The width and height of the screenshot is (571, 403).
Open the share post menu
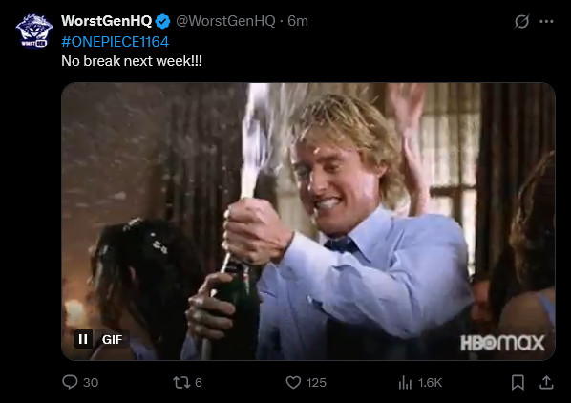click(546, 383)
